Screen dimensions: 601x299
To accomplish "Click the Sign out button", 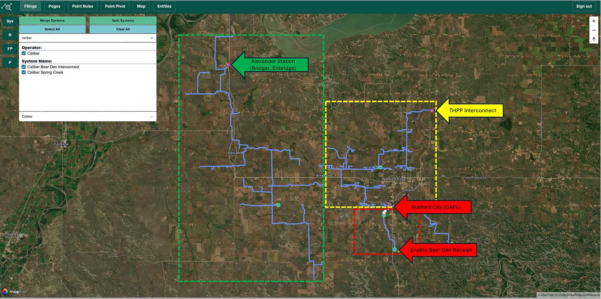I will [x=584, y=6].
